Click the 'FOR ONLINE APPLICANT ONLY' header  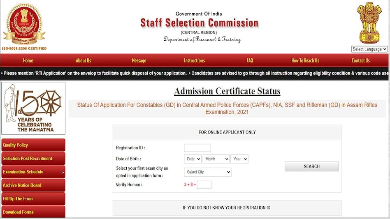(227, 132)
